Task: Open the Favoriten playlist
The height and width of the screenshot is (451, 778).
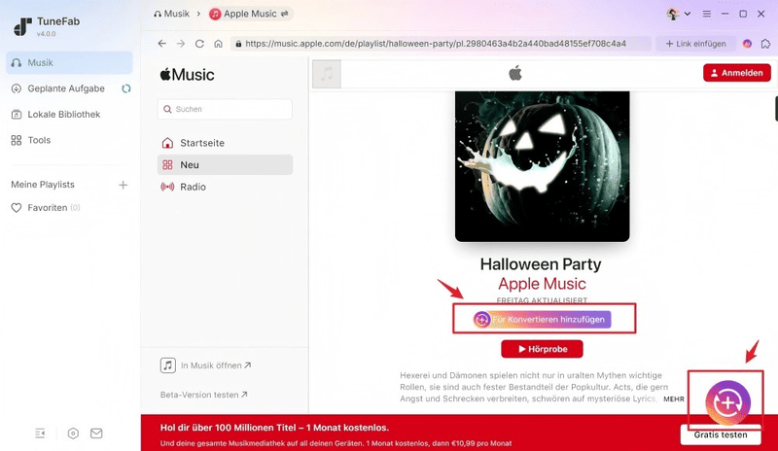Action: click(x=46, y=208)
